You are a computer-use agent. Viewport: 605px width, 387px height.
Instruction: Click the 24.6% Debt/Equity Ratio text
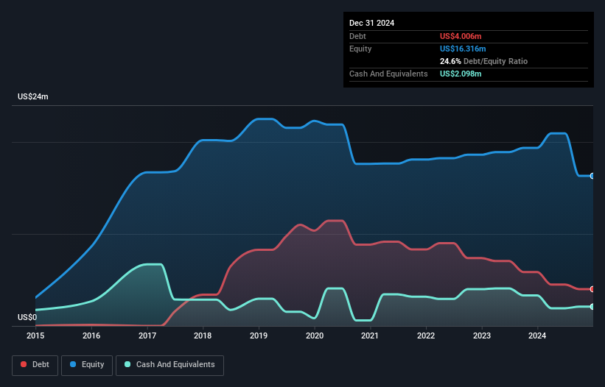point(484,61)
